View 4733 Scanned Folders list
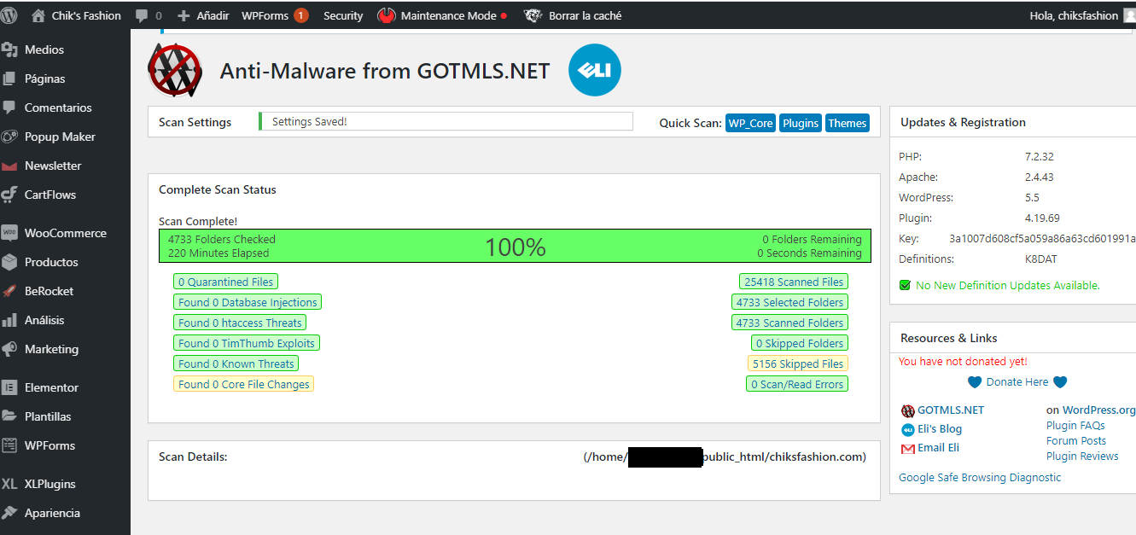The image size is (1136, 535). pos(789,323)
